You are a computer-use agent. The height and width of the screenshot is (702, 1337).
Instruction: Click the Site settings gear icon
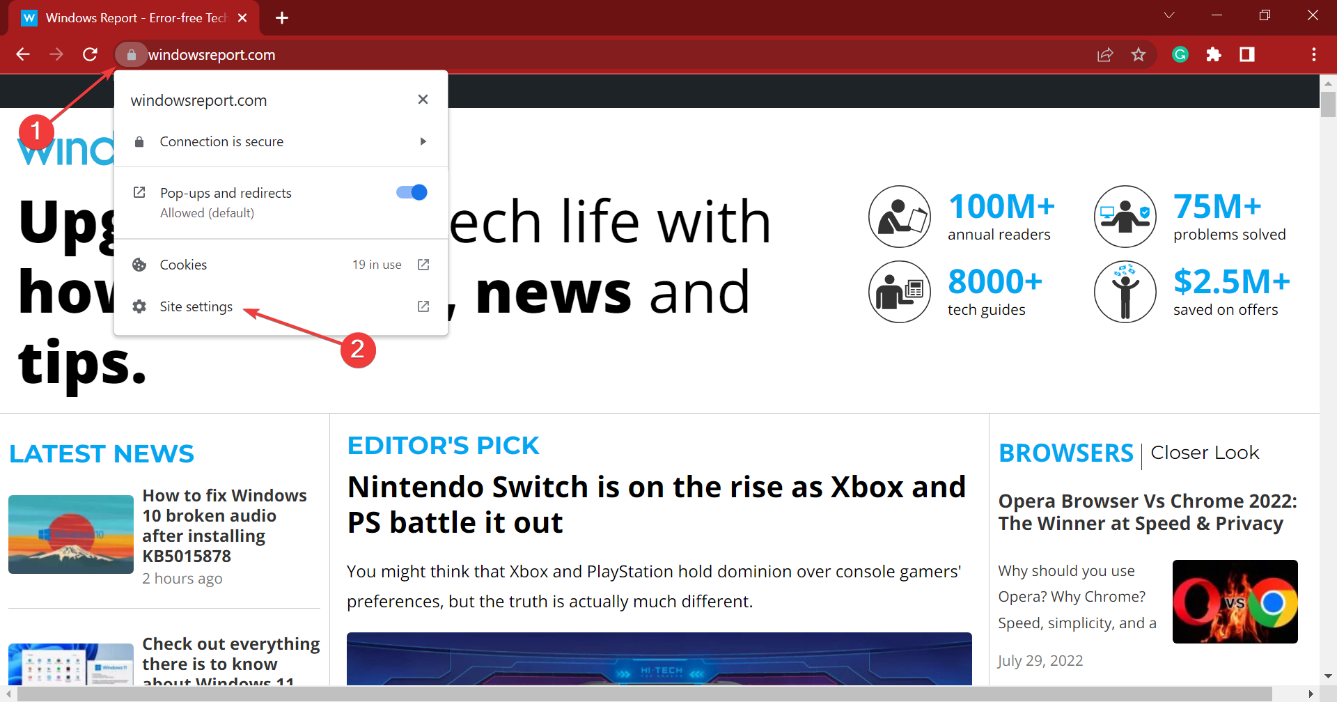pyautogui.click(x=139, y=306)
